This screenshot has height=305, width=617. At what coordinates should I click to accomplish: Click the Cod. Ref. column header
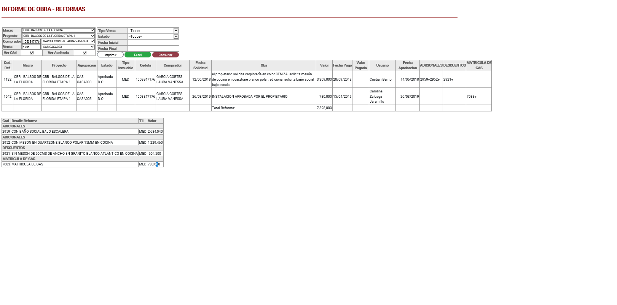(8, 65)
